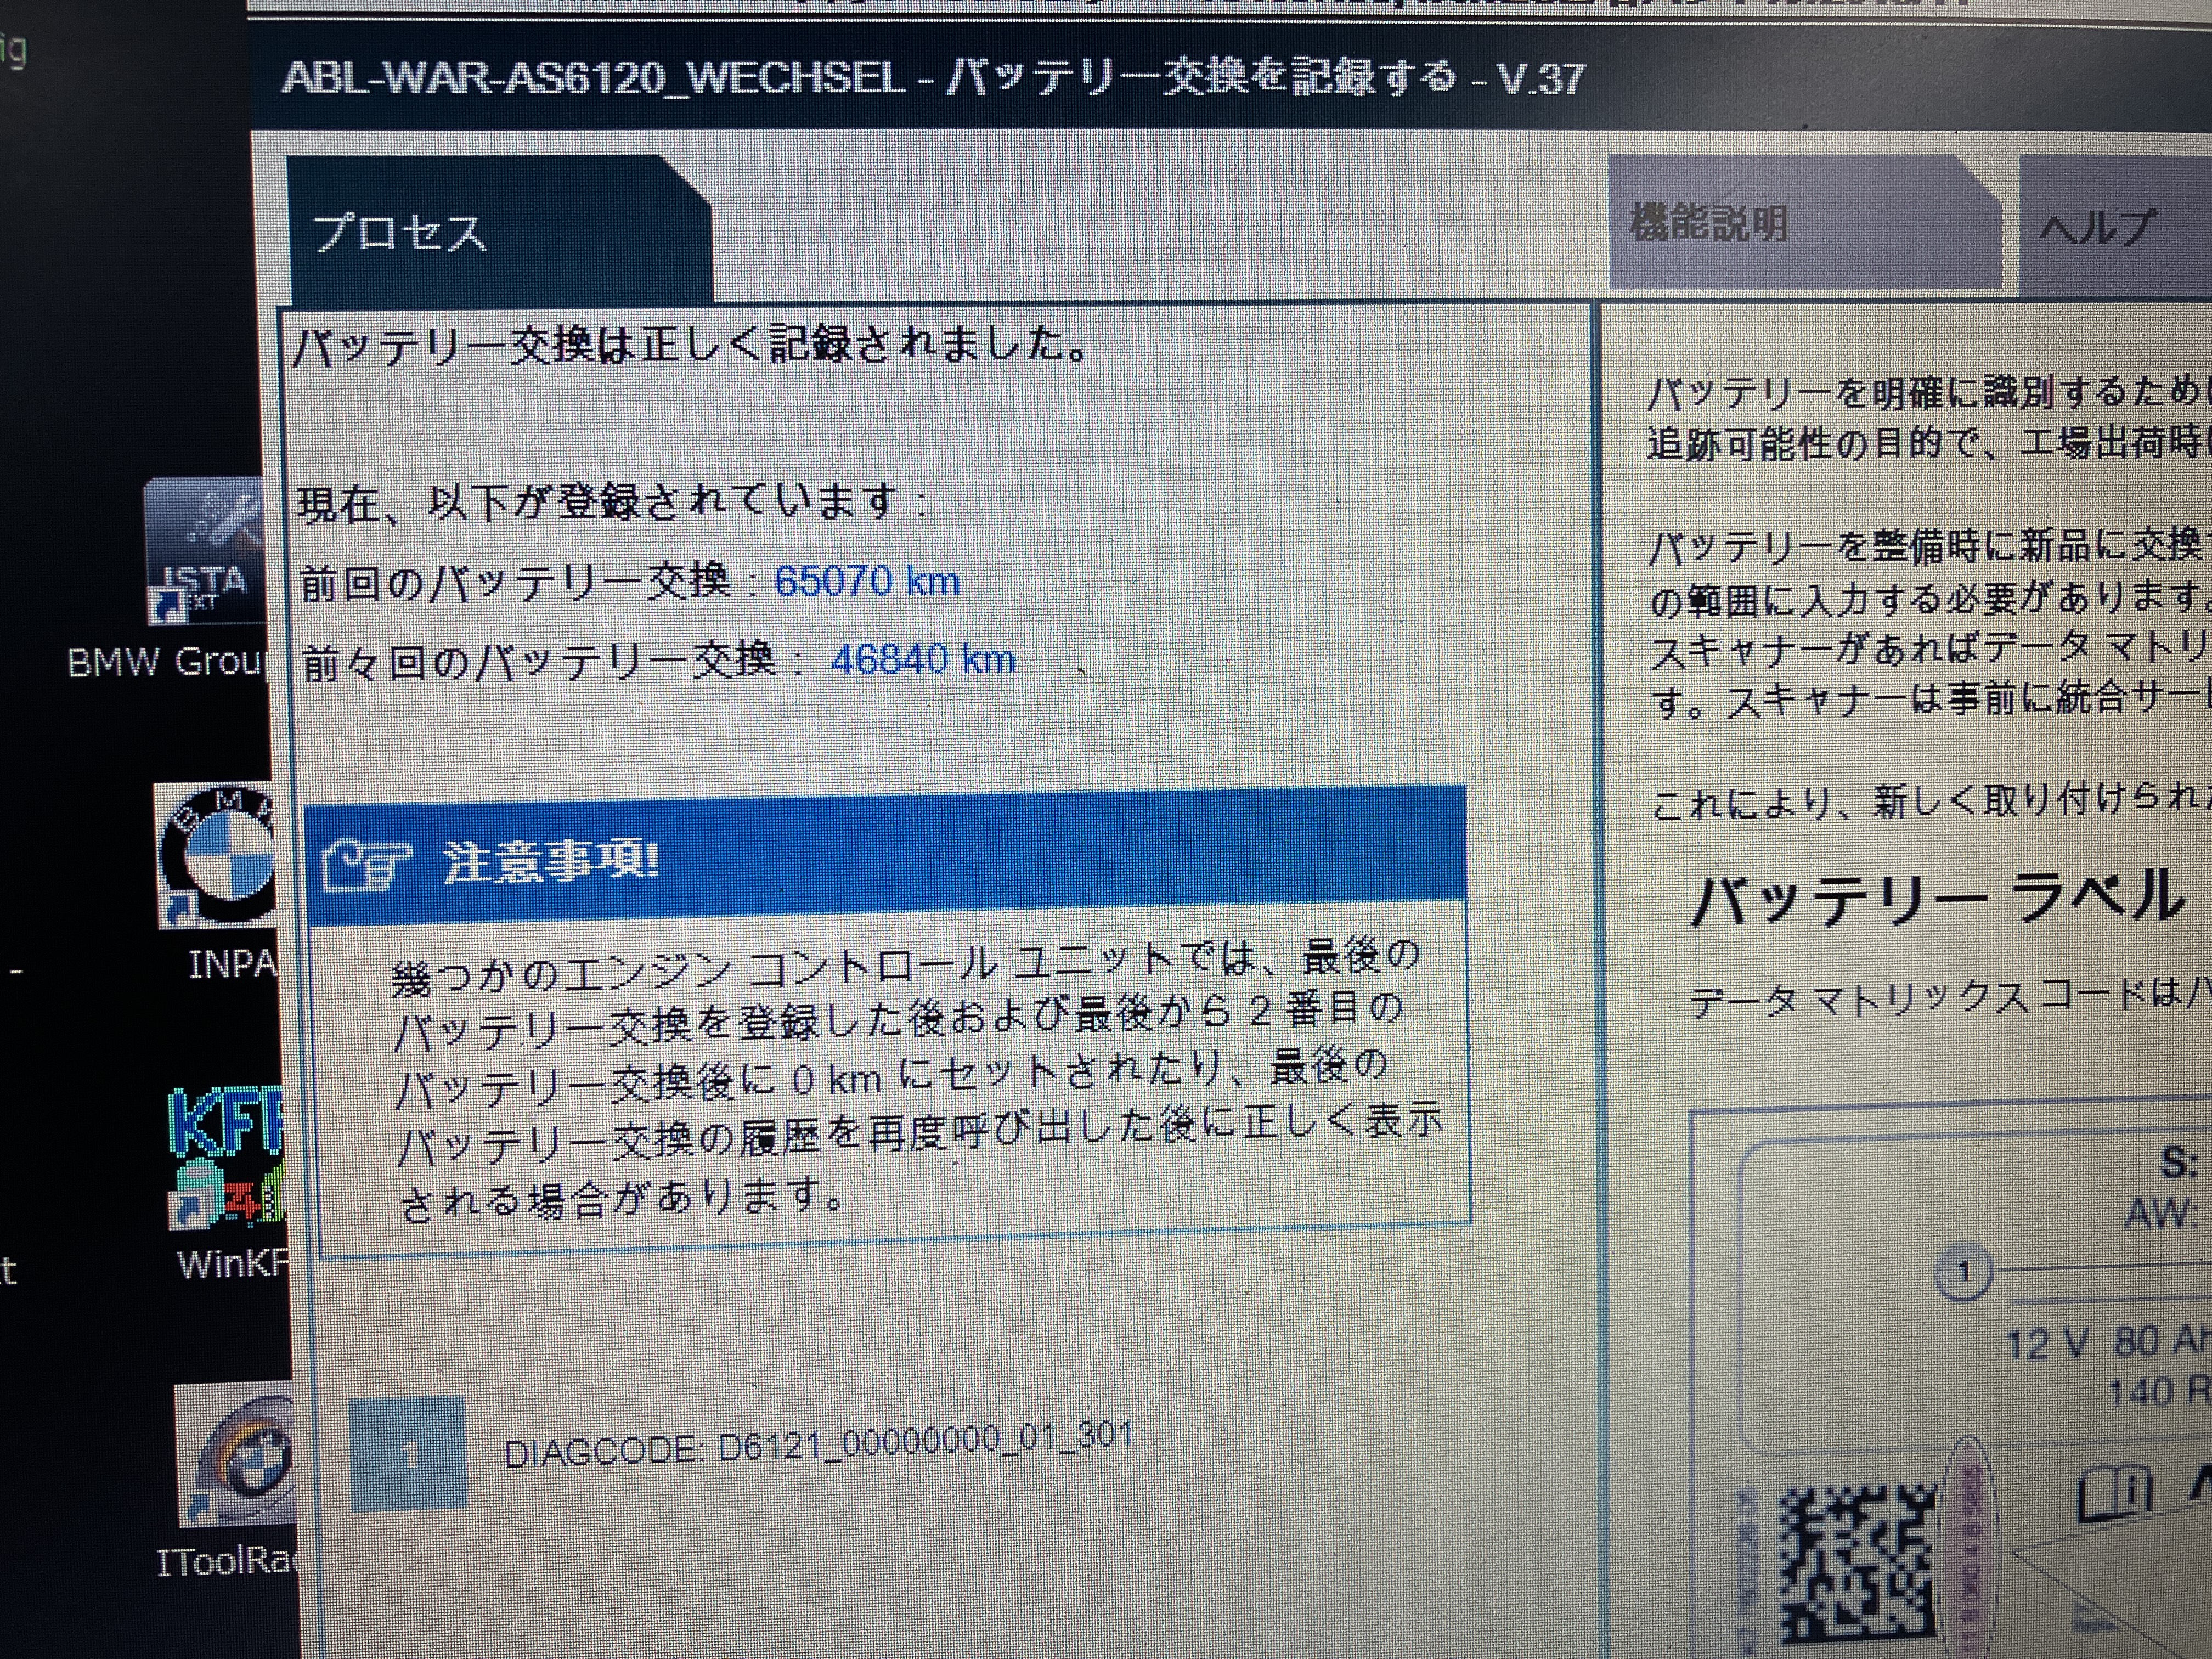Open the ISTA desktop shortcut icon
Image resolution: width=2212 pixels, height=1659 pixels.
[x=205, y=550]
